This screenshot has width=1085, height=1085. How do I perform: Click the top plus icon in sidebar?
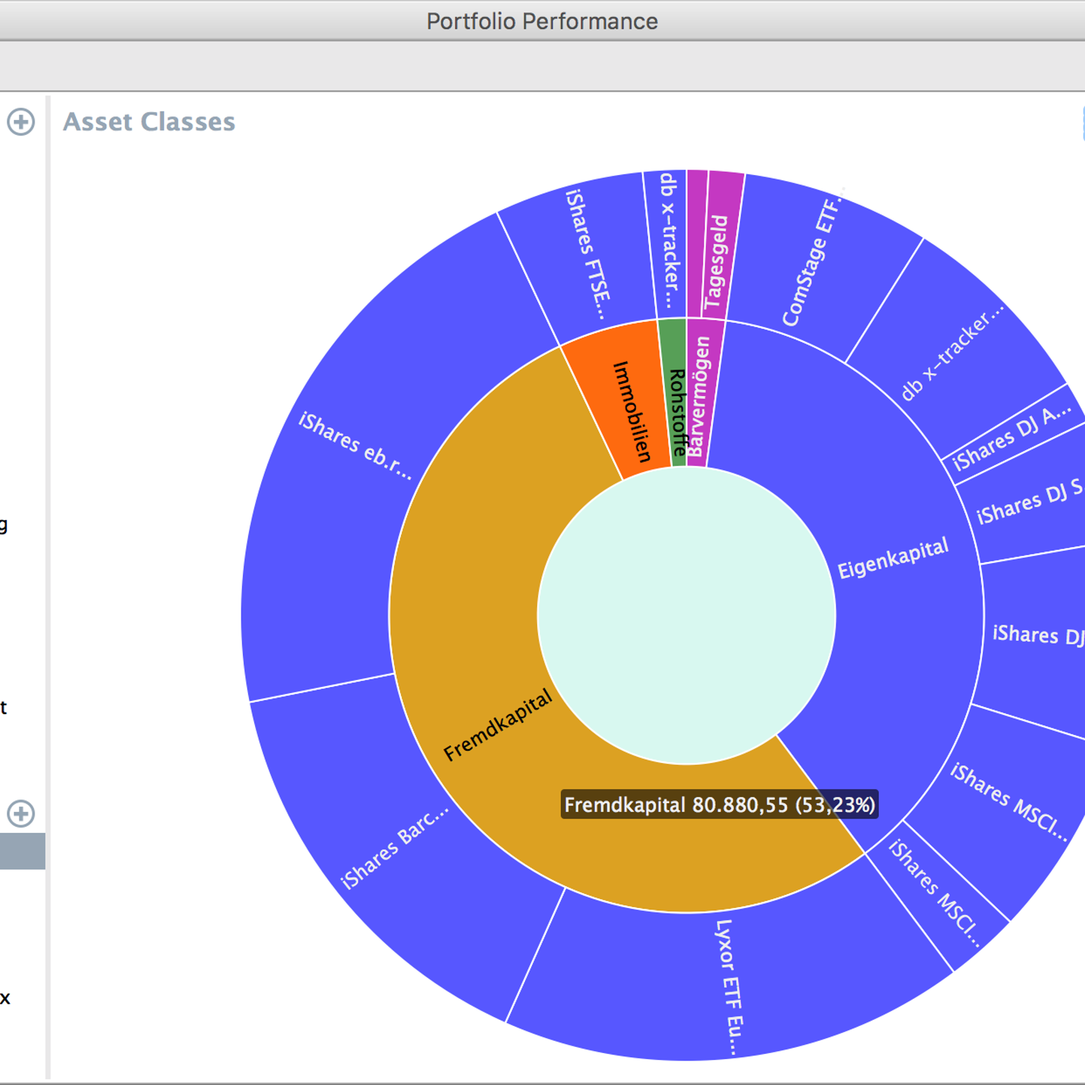tap(21, 122)
